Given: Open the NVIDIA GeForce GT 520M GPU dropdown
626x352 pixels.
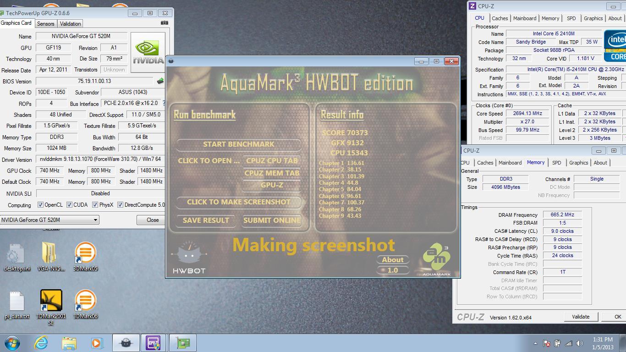Looking at the screenshot, I should pos(49,220).
